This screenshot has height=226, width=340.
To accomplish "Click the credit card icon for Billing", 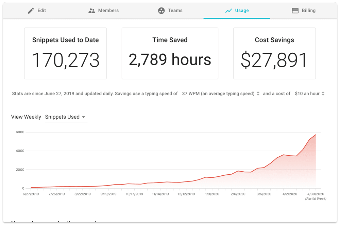I will [x=295, y=11].
